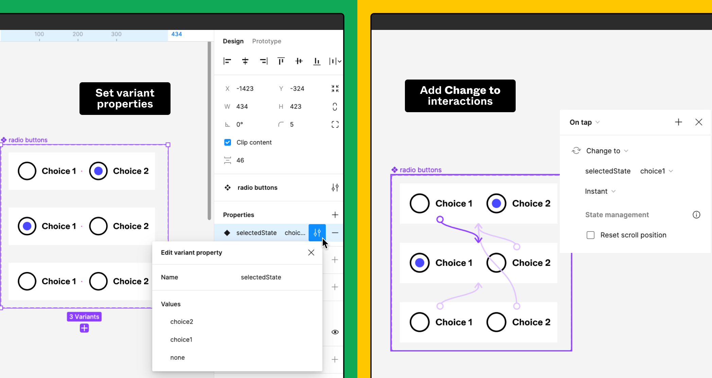The image size is (712, 378).
Task: Switch to Prototype tab
Action: (x=267, y=41)
